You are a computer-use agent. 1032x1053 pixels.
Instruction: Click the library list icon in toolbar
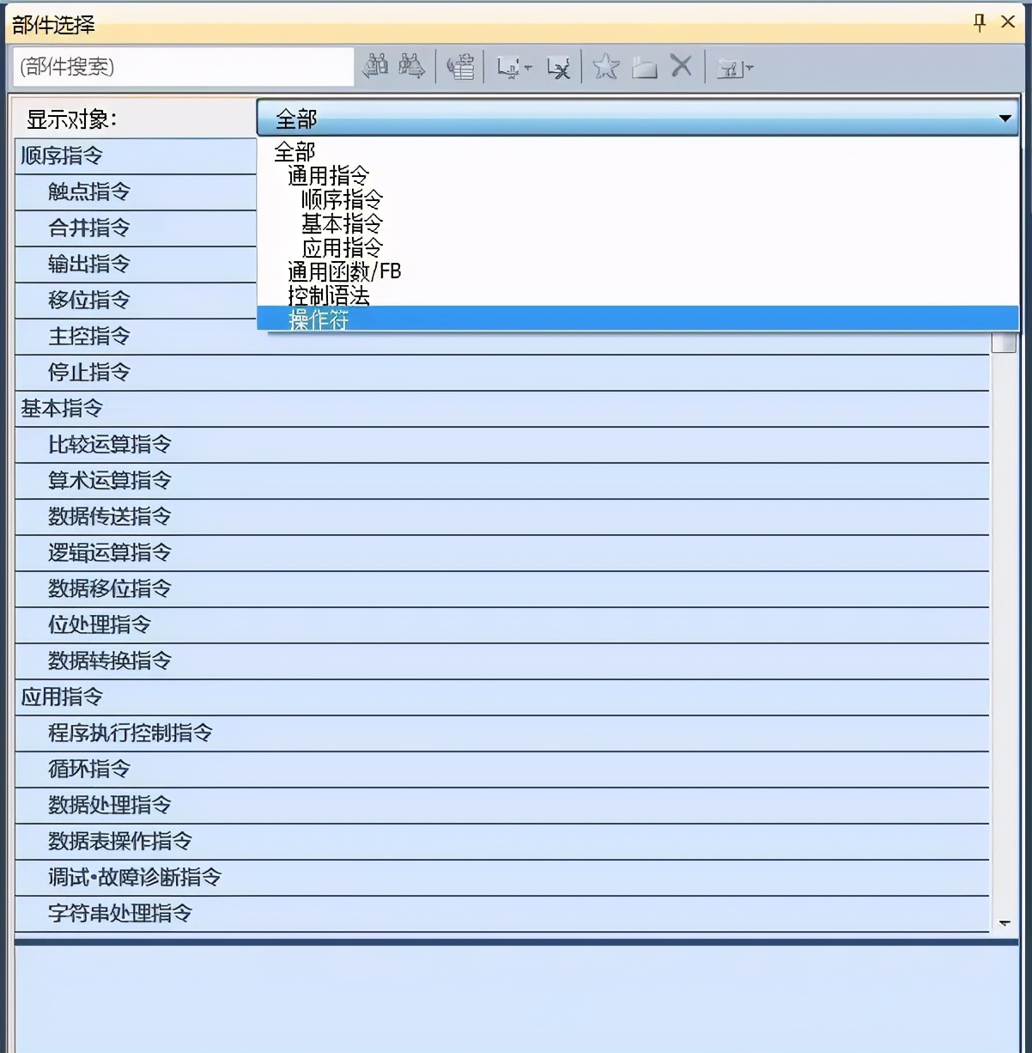(x=461, y=67)
